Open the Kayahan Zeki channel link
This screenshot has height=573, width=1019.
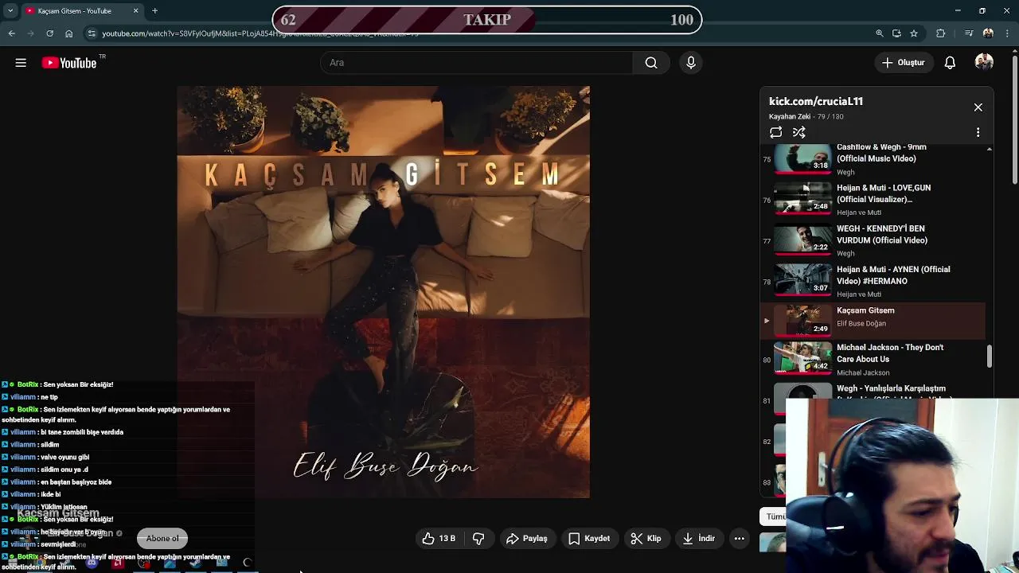pyautogui.click(x=790, y=116)
